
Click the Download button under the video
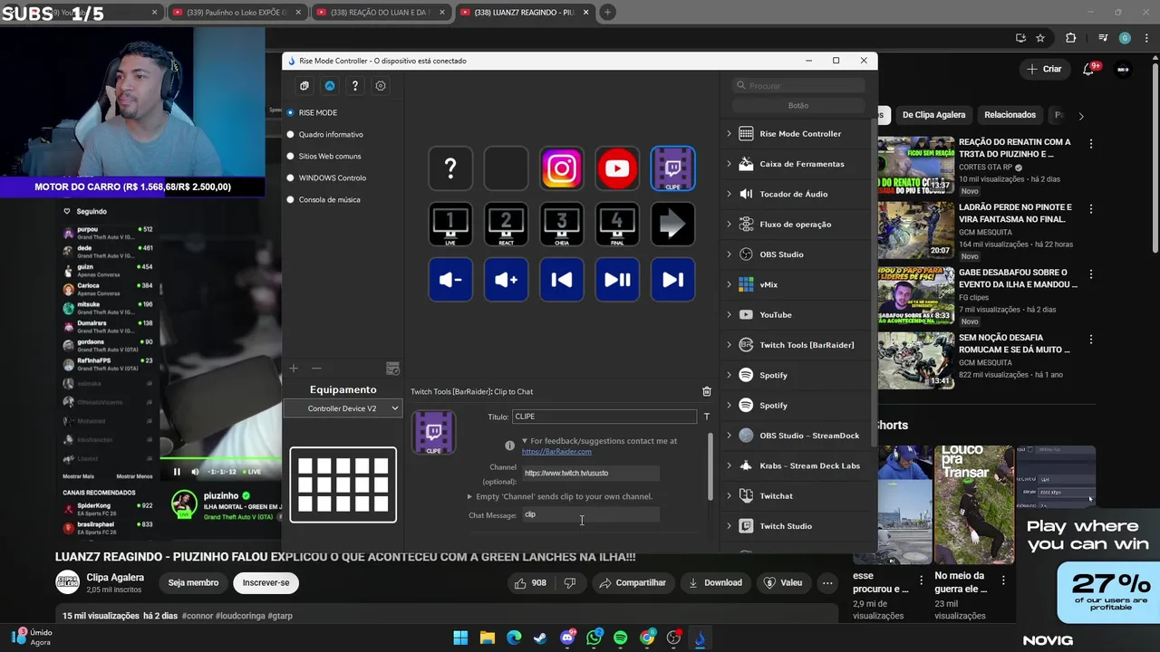click(x=715, y=583)
